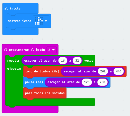Viewport: 130px width, 116px height.
Task: Open the icon picker dropdown arrow
Action: coord(46,21)
